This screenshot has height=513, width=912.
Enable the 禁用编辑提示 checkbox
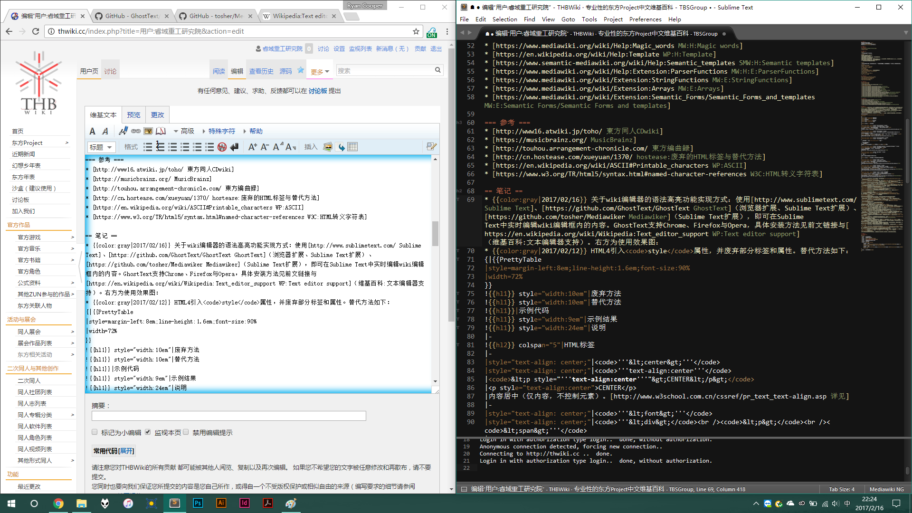pyautogui.click(x=186, y=432)
